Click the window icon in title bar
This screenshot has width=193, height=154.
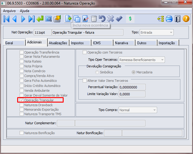[x=3, y=3]
